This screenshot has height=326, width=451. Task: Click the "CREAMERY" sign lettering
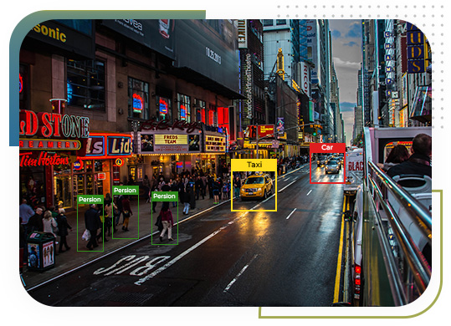point(49,144)
